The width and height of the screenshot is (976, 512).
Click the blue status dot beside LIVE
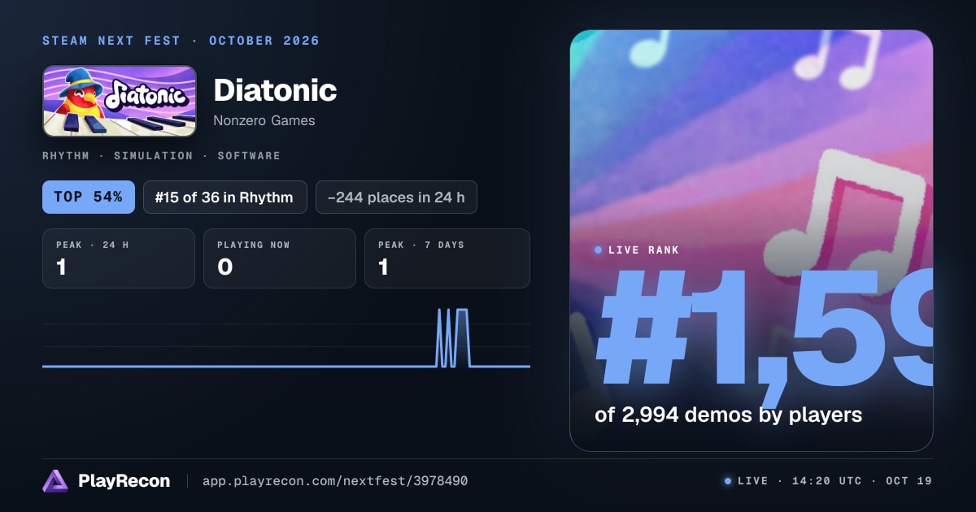(727, 481)
